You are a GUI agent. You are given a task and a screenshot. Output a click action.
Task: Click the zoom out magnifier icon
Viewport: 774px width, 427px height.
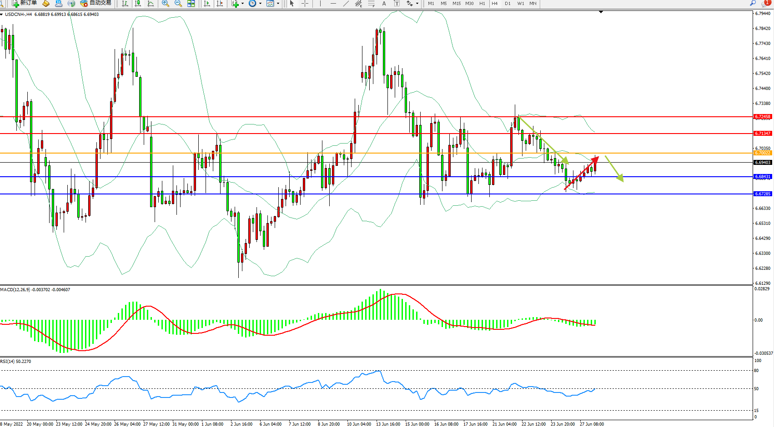[178, 3]
